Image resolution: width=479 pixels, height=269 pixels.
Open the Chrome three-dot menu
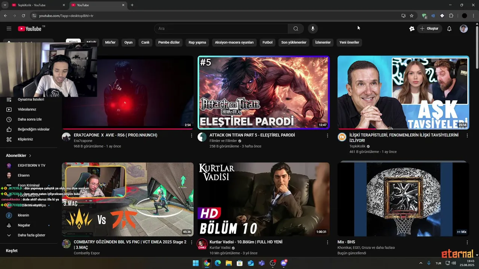pyautogui.click(x=474, y=16)
